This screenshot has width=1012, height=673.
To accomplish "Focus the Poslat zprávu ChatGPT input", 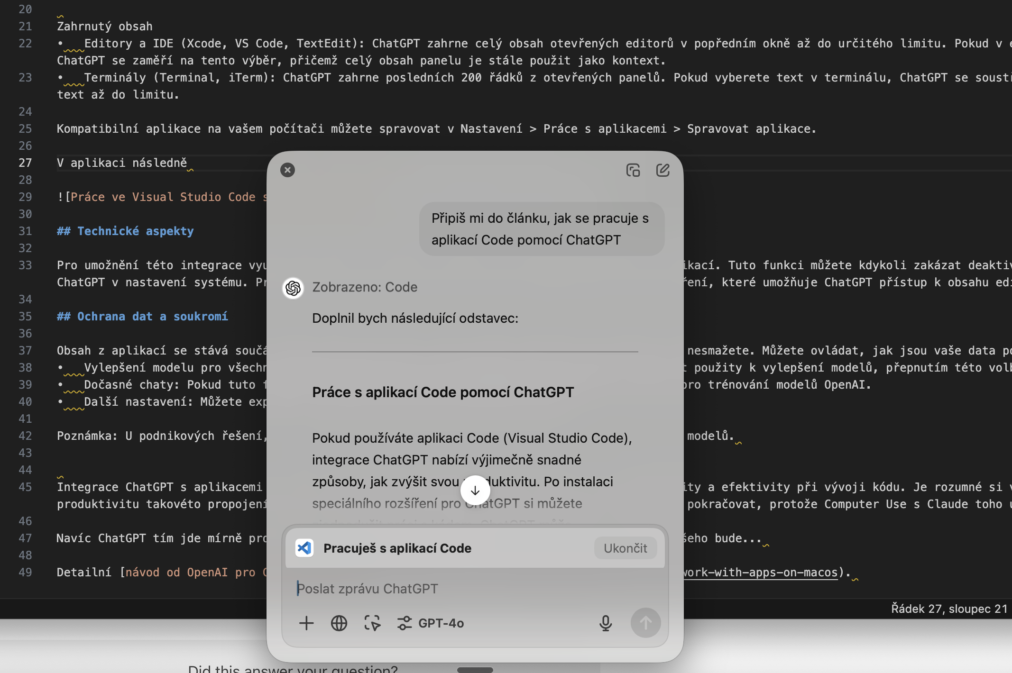I will [475, 589].
